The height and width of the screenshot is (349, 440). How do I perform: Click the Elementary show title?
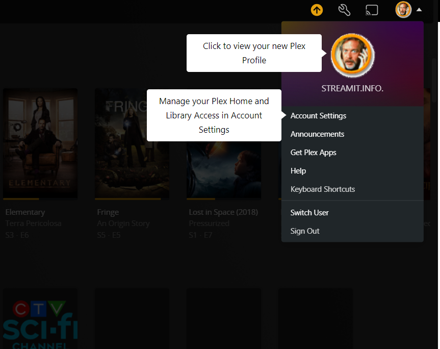[x=25, y=212]
